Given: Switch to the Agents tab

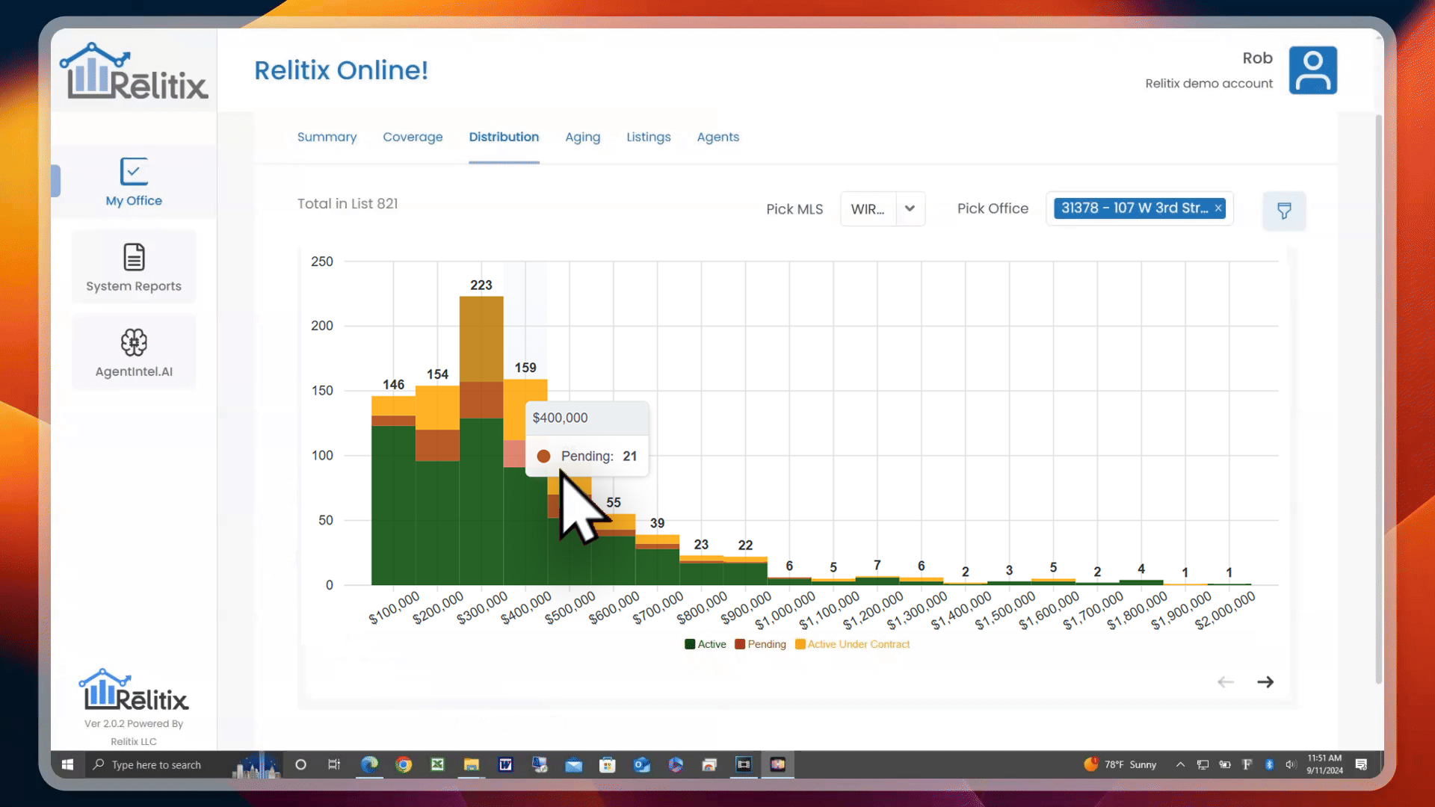Looking at the screenshot, I should (x=717, y=137).
